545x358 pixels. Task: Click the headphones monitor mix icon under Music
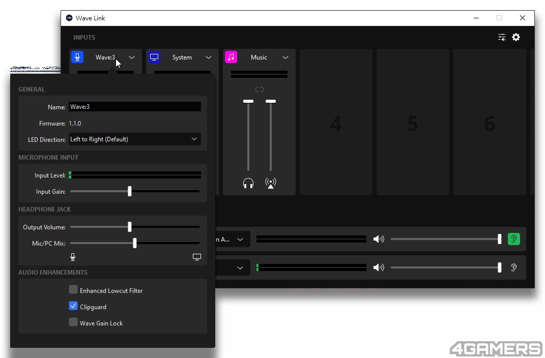click(x=248, y=183)
